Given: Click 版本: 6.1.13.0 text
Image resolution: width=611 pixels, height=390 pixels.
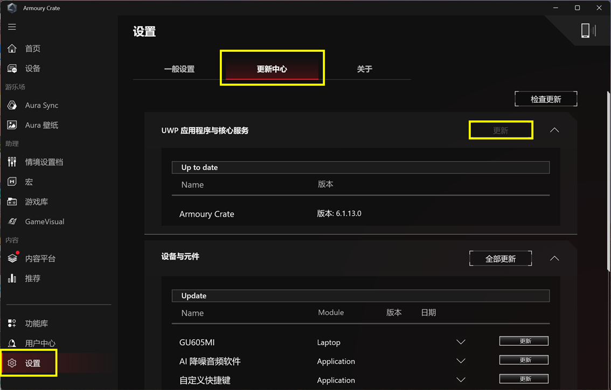Looking at the screenshot, I should click(x=339, y=213).
